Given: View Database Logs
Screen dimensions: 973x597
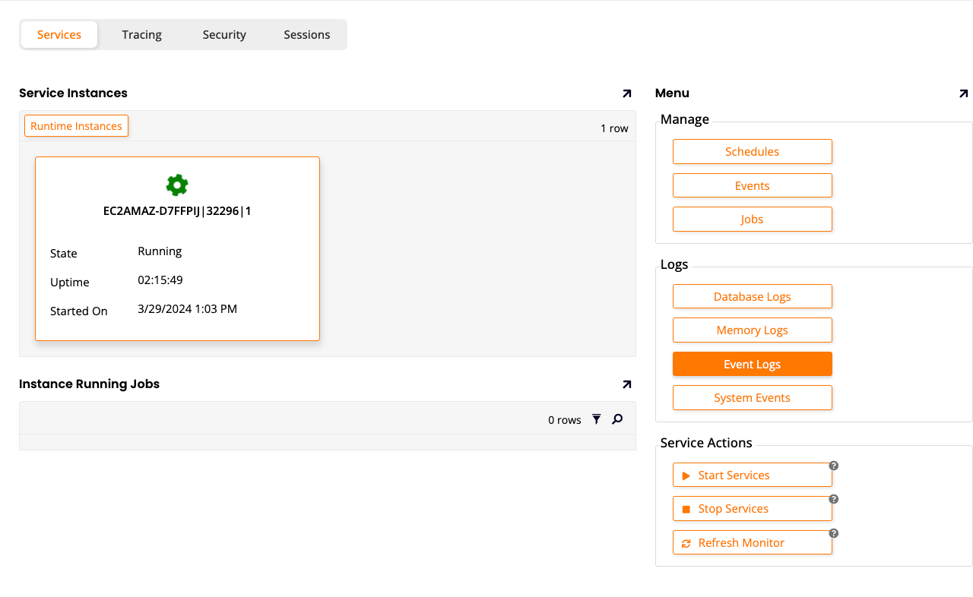Looking at the screenshot, I should (x=752, y=297).
